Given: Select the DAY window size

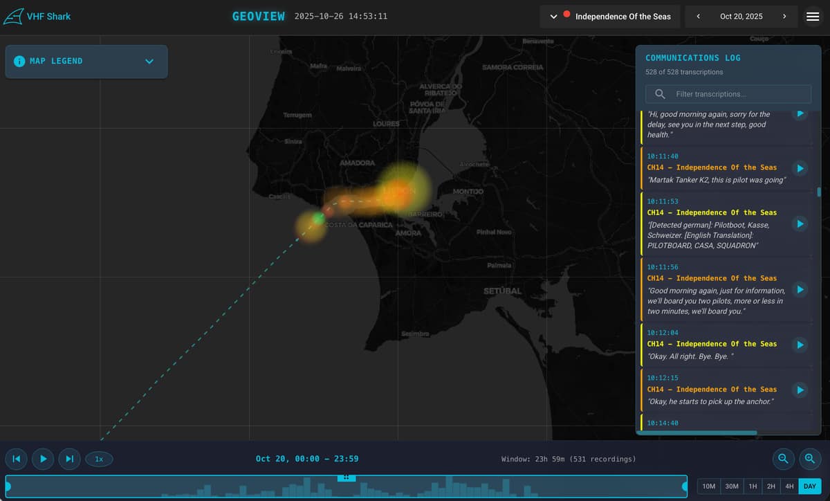Looking at the screenshot, I should point(810,486).
